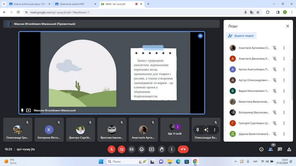Screen dimensions: 296x166
Task: Show hidden system tray icons
Action: (235, 161)
